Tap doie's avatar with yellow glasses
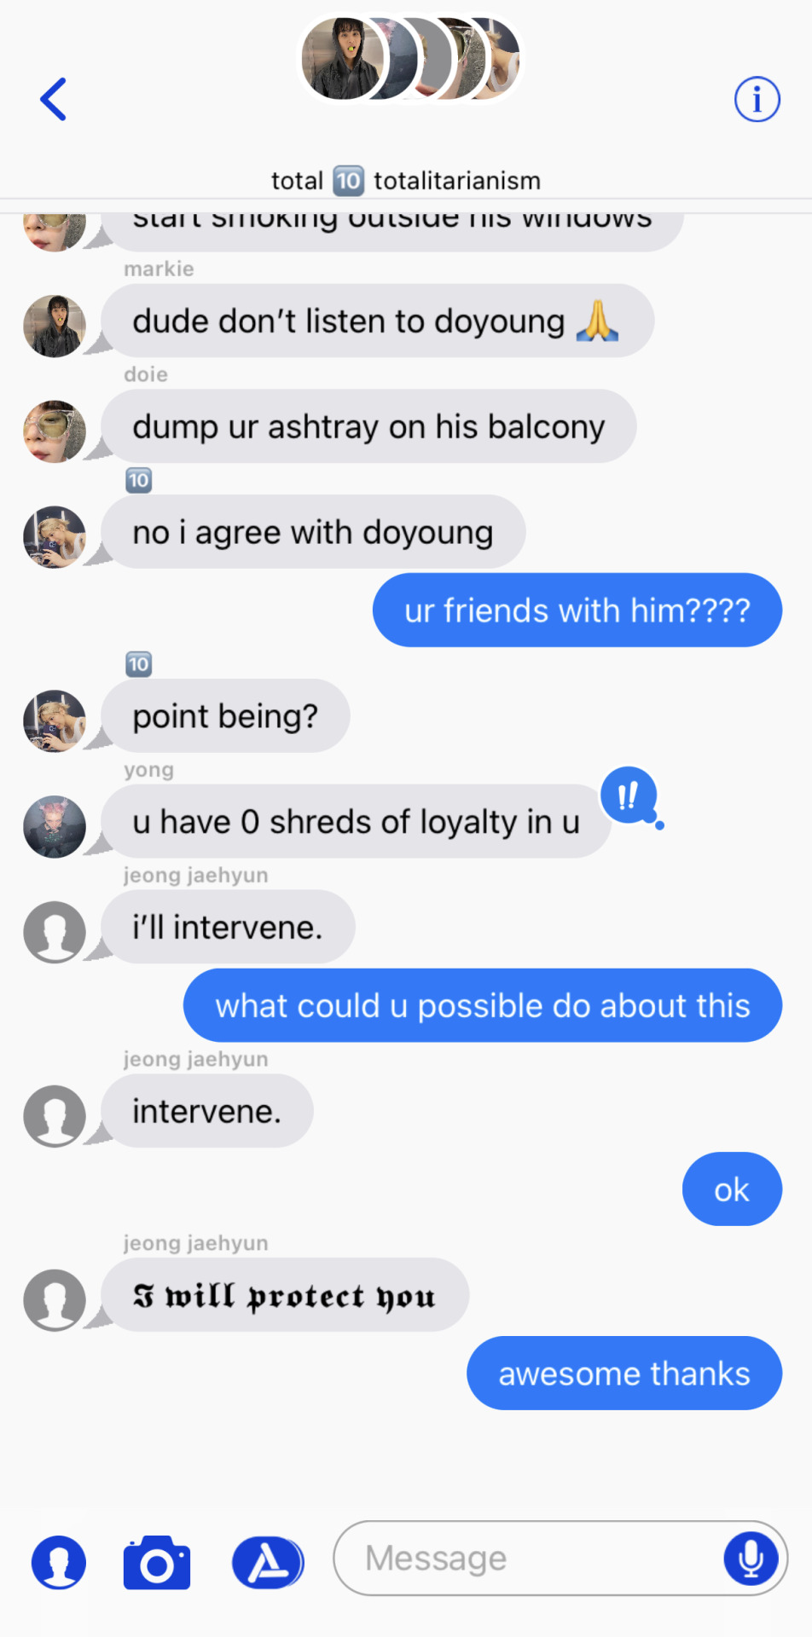Viewport: 812px width, 1637px height. point(55,431)
